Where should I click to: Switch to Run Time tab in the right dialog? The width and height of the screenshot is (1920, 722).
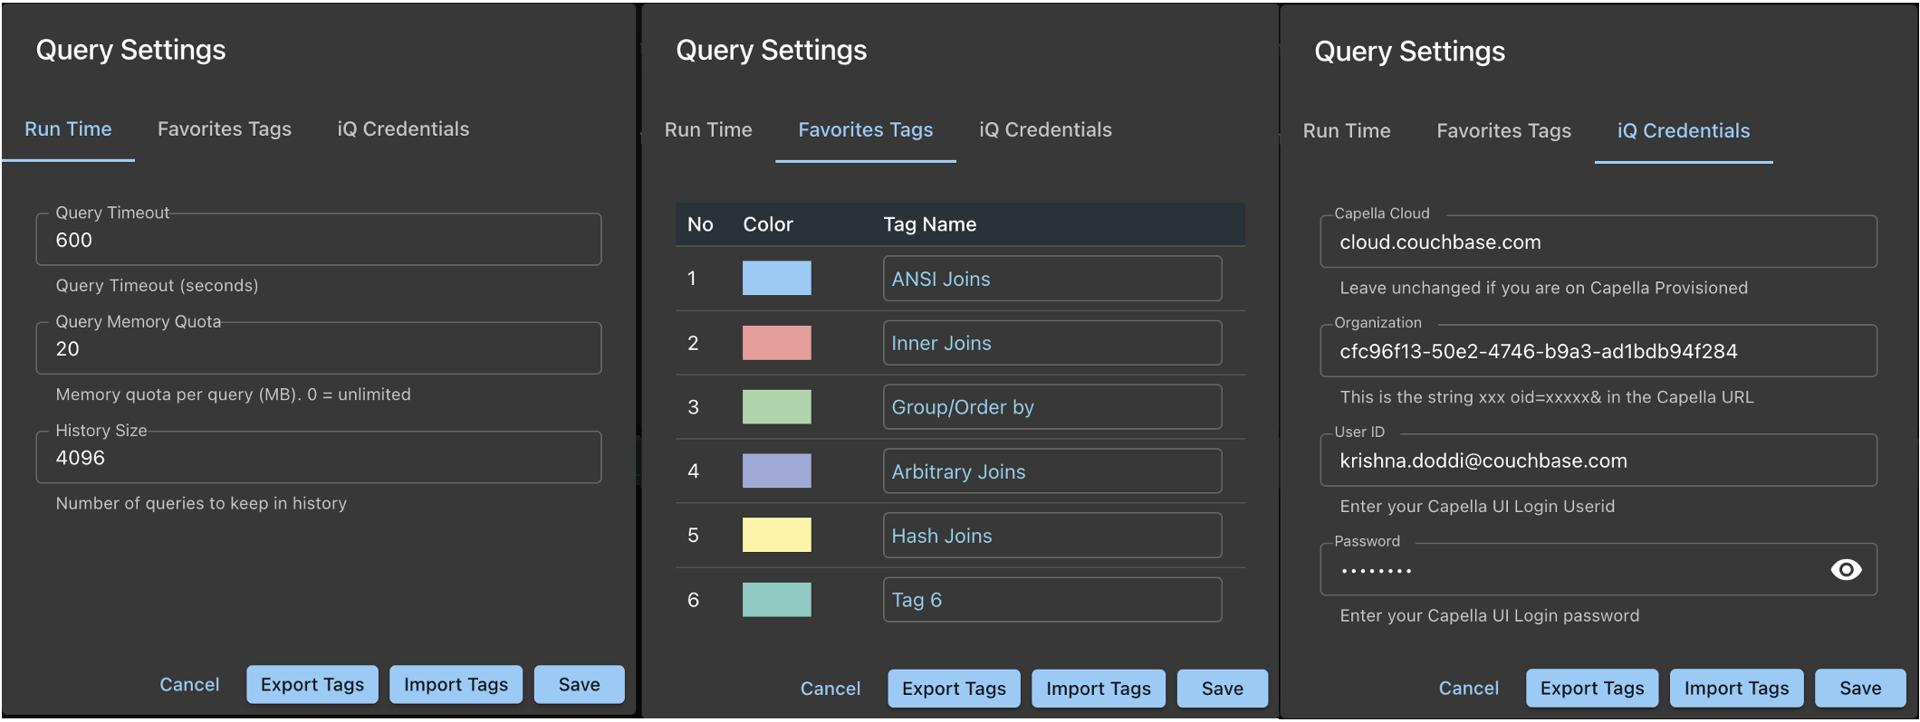tap(1347, 131)
